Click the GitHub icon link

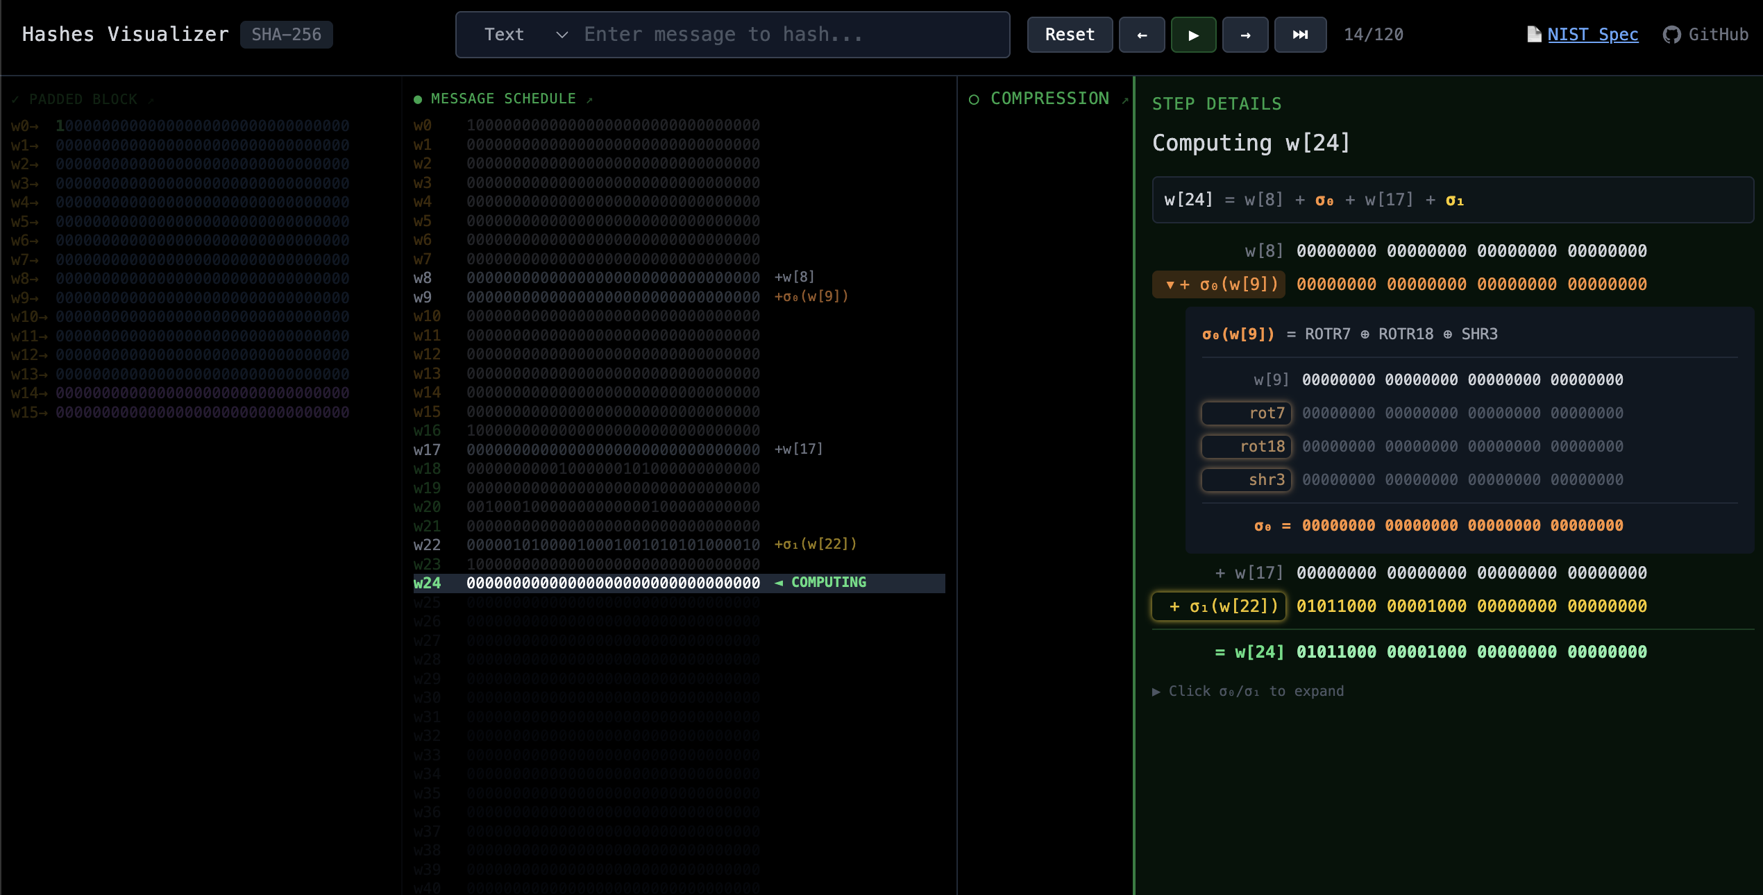click(1671, 35)
